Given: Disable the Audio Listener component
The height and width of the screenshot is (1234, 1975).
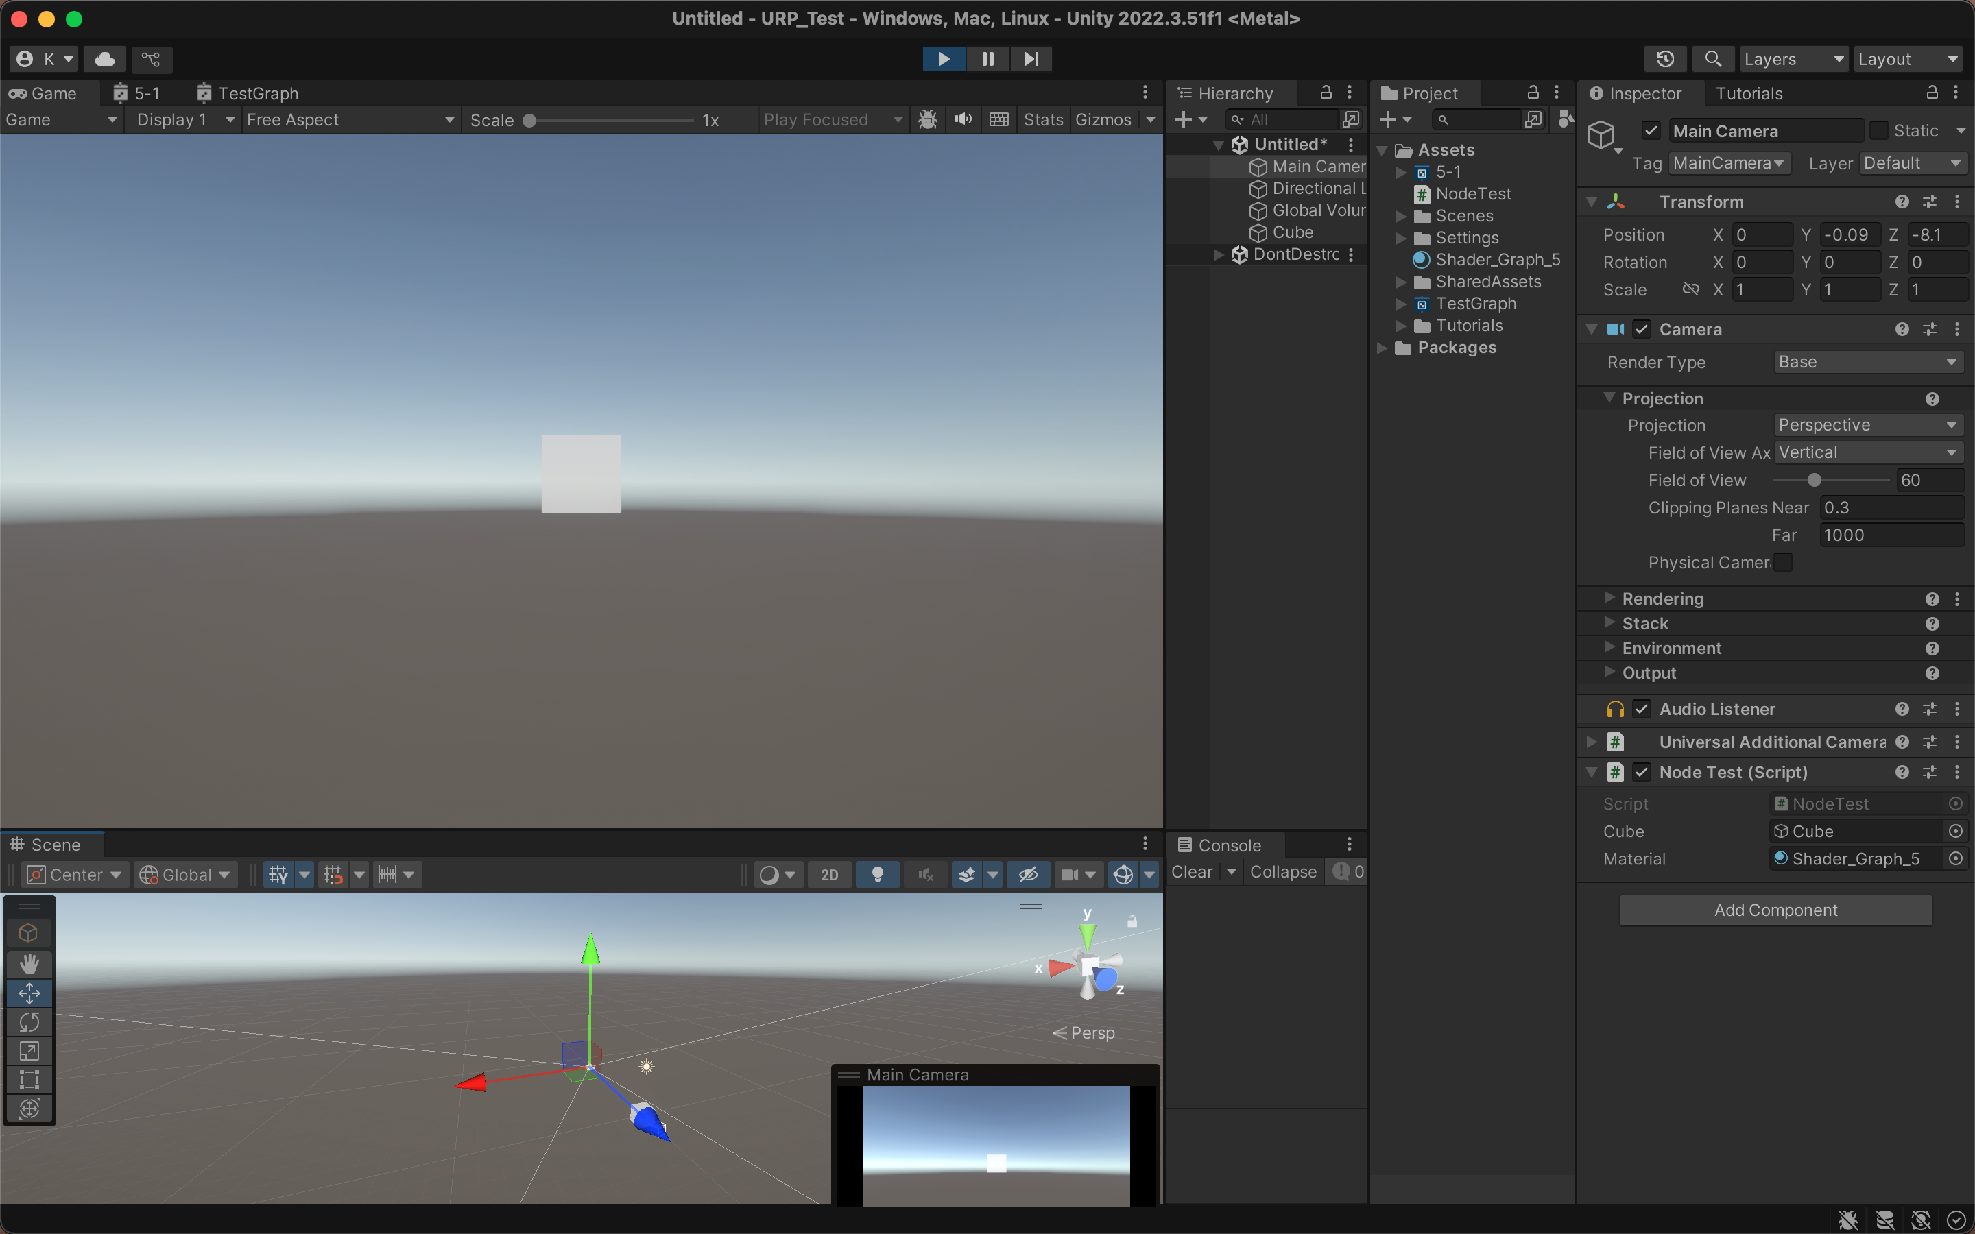Looking at the screenshot, I should pyautogui.click(x=1642, y=710).
